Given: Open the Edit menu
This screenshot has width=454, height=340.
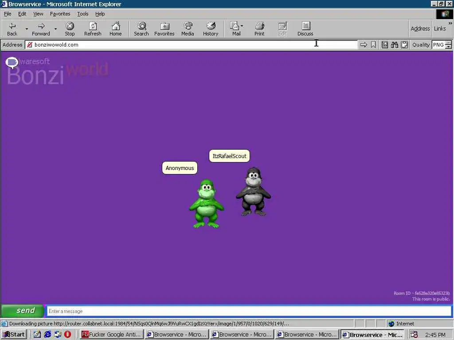Looking at the screenshot, I should click(x=22, y=14).
